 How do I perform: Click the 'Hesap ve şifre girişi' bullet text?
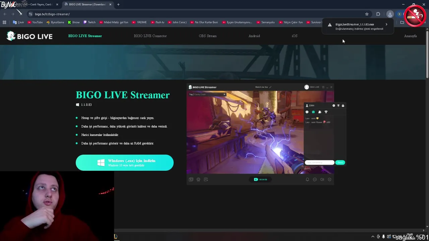pos(118,118)
